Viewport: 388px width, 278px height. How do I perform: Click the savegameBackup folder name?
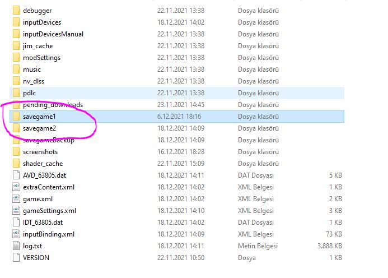pos(49,140)
